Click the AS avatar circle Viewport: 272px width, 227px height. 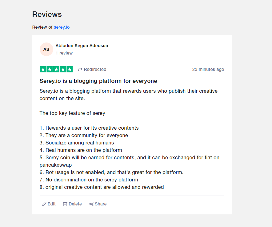tap(46, 49)
